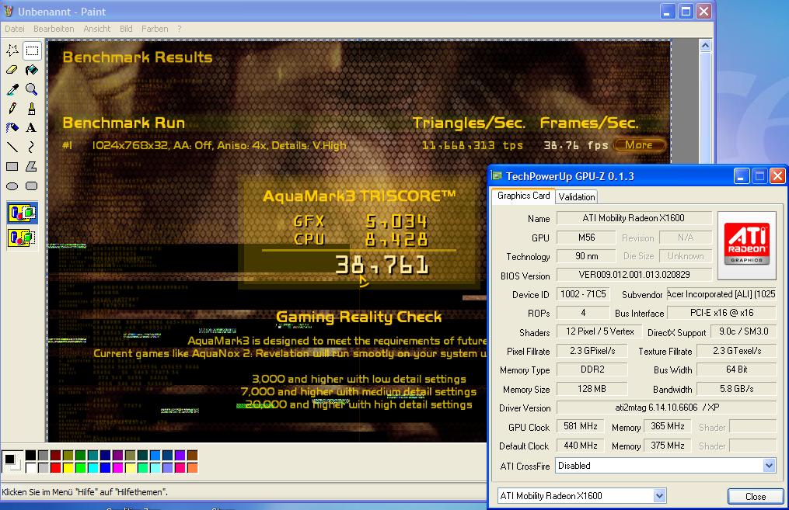This screenshot has height=510, width=789.
Task: Minimize the GPU-Z window
Action: click(x=741, y=176)
